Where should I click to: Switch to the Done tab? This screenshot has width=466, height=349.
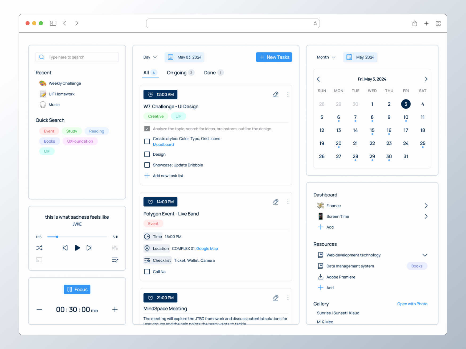pyautogui.click(x=210, y=72)
